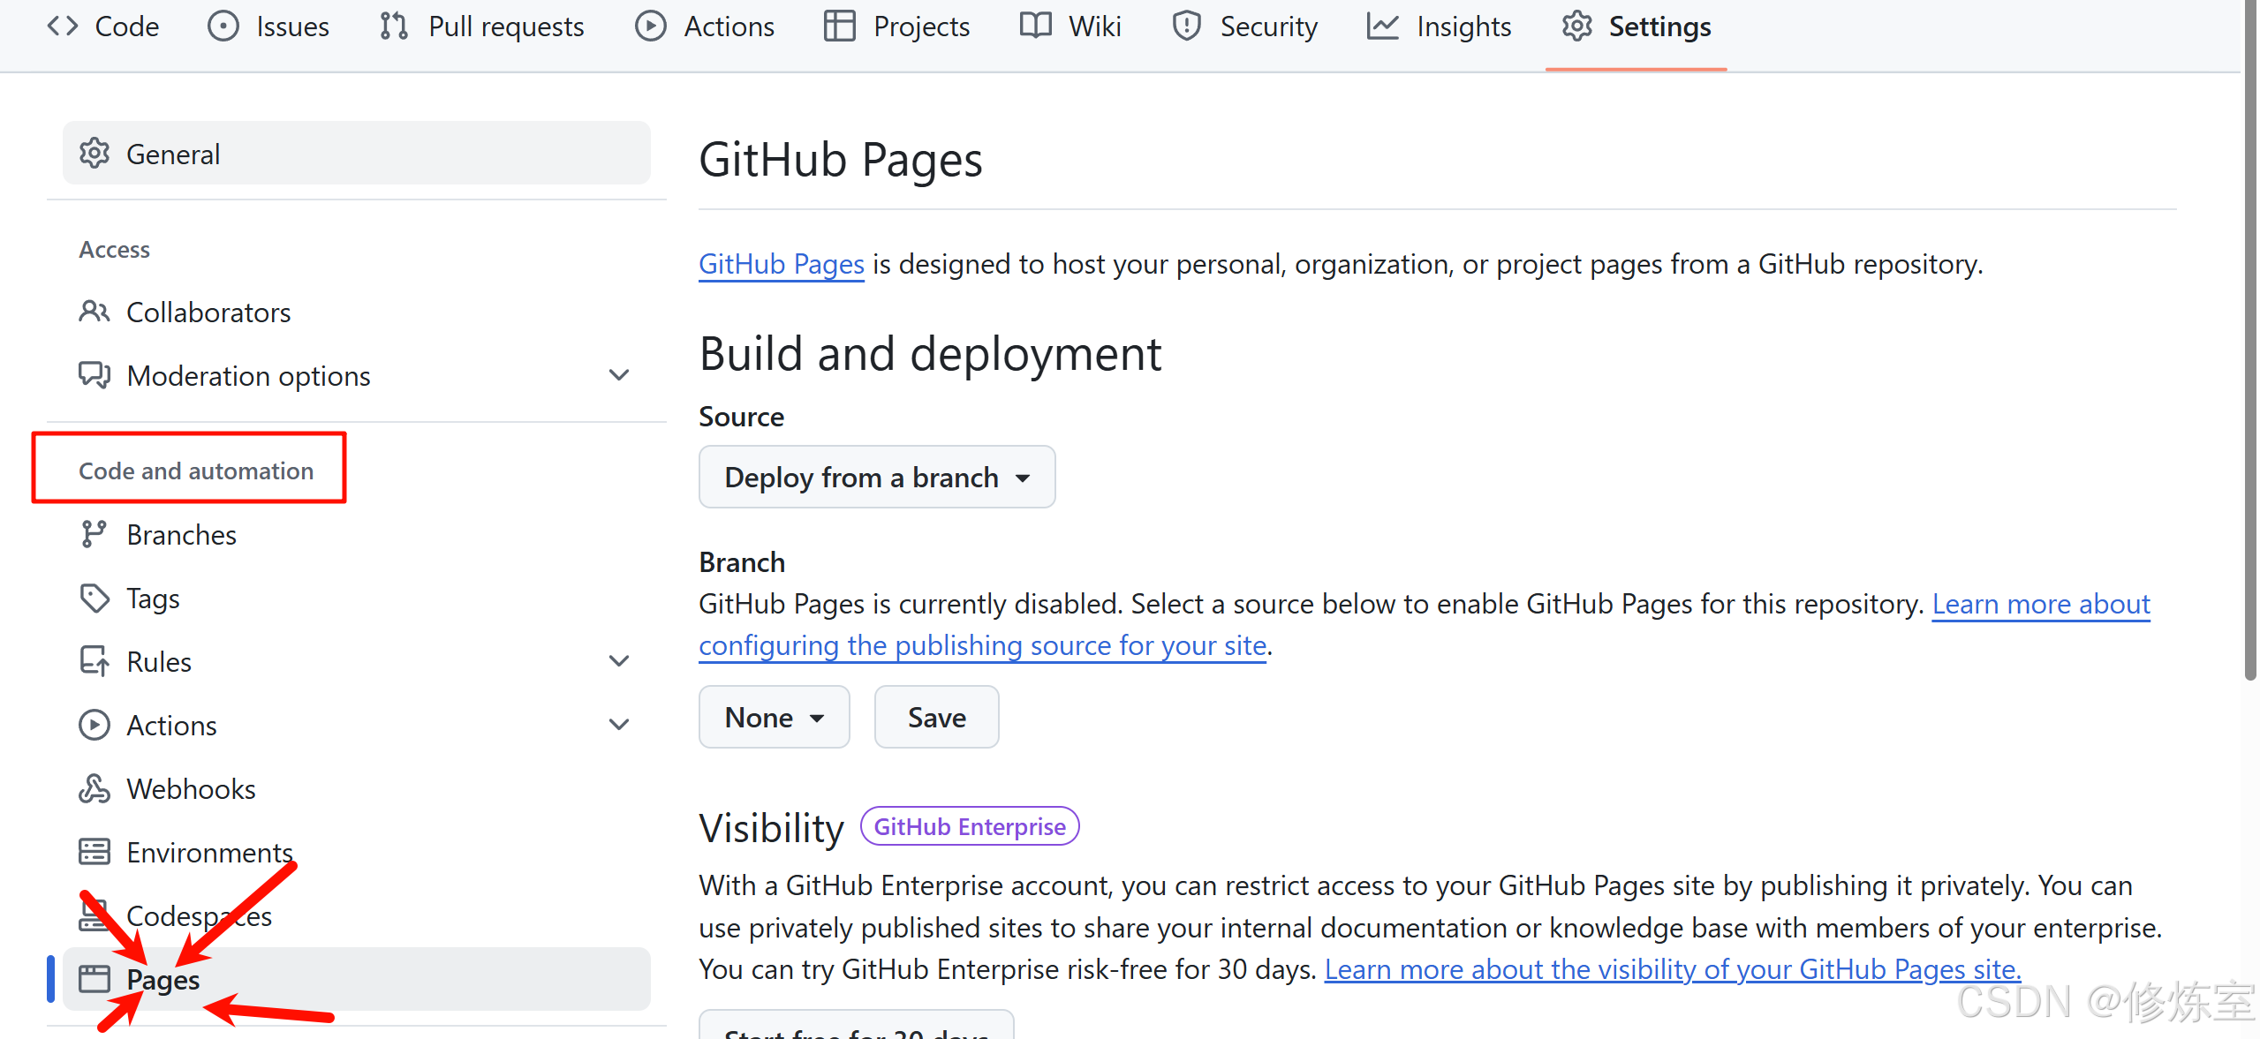Click the Pull requests icon
Screen dimensions: 2260x1039
coord(394,26)
